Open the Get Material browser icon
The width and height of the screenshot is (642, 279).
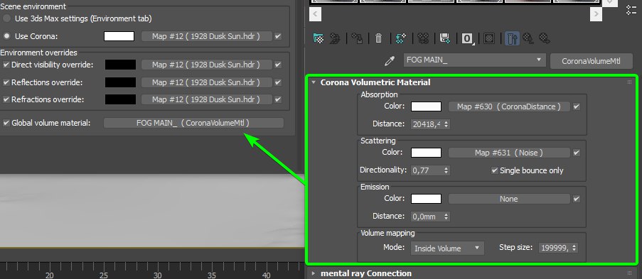click(x=319, y=38)
